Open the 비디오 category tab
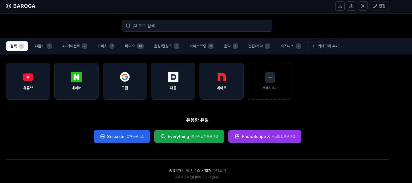 click(x=134, y=46)
